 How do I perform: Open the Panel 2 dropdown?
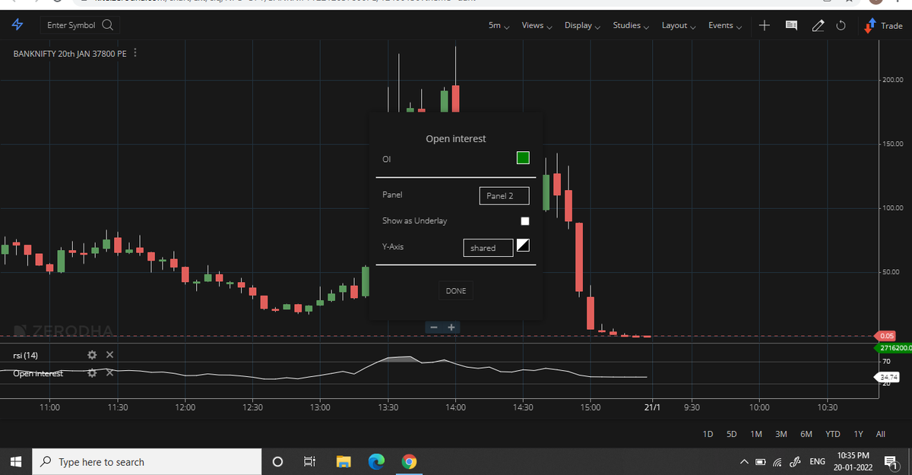point(504,195)
